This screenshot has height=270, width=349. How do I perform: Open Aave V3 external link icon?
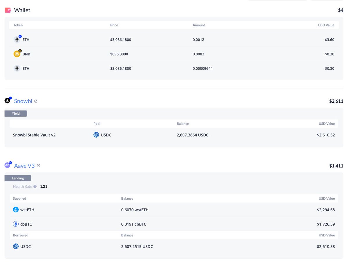[x=38, y=166]
